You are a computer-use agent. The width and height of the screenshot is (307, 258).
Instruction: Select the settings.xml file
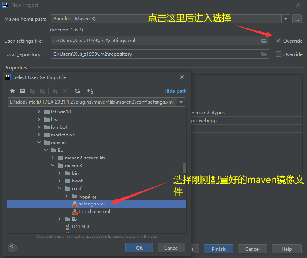pyautogui.click(x=96, y=204)
